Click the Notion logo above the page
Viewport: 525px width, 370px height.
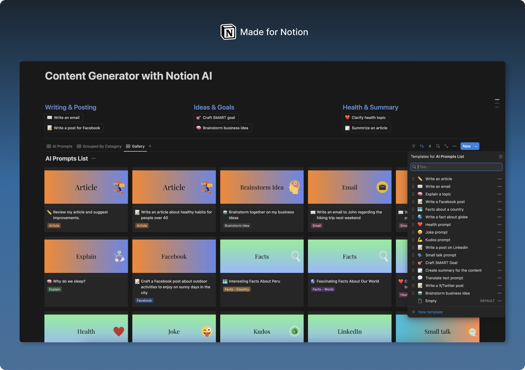pyautogui.click(x=228, y=31)
